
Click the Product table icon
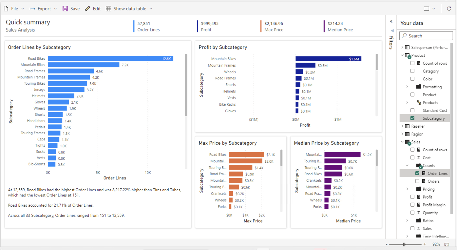[x=408, y=56]
